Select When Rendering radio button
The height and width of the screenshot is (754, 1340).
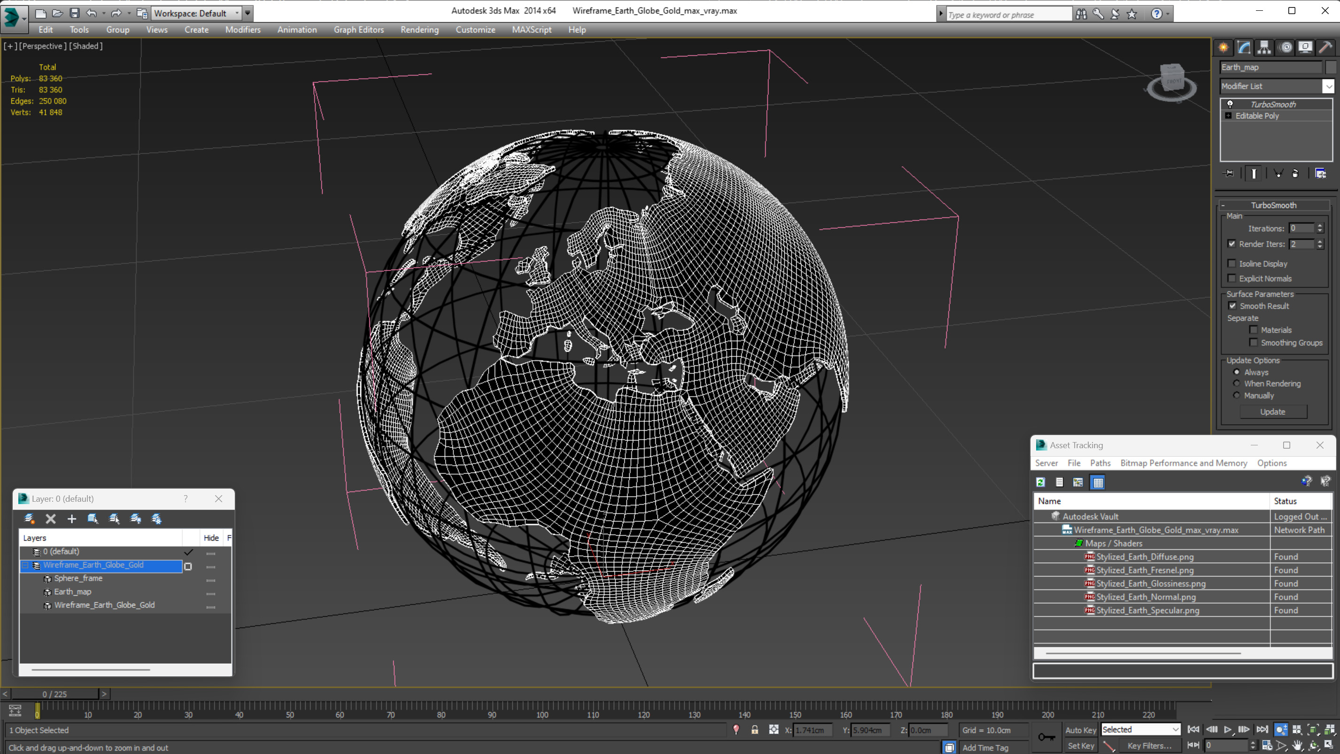pyautogui.click(x=1237, y=383)
